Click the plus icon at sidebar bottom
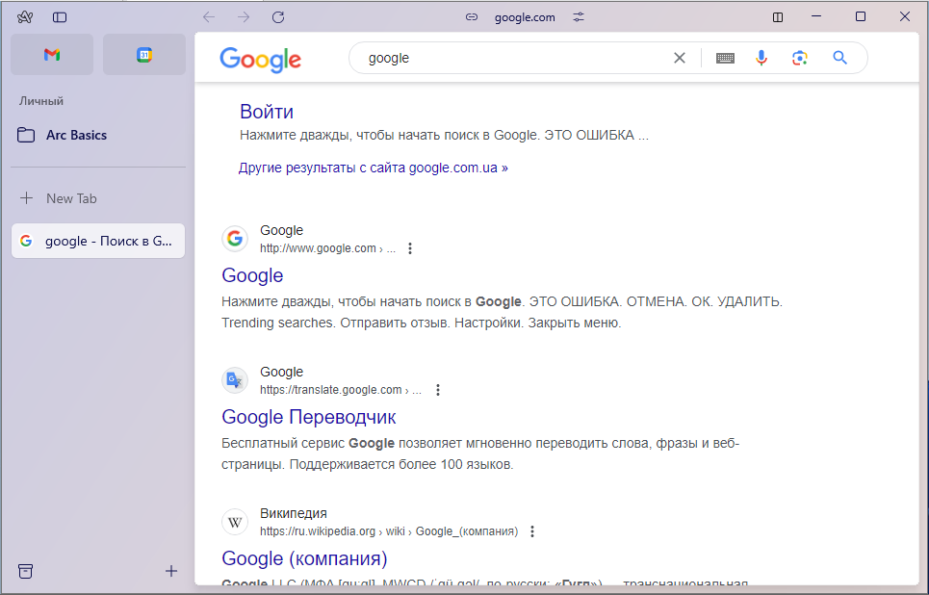This screenshot has height=595, width=929. (x=171, y=571)
